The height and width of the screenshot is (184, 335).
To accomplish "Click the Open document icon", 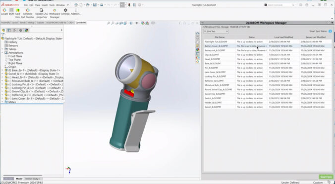I will [x=88, y=5].
